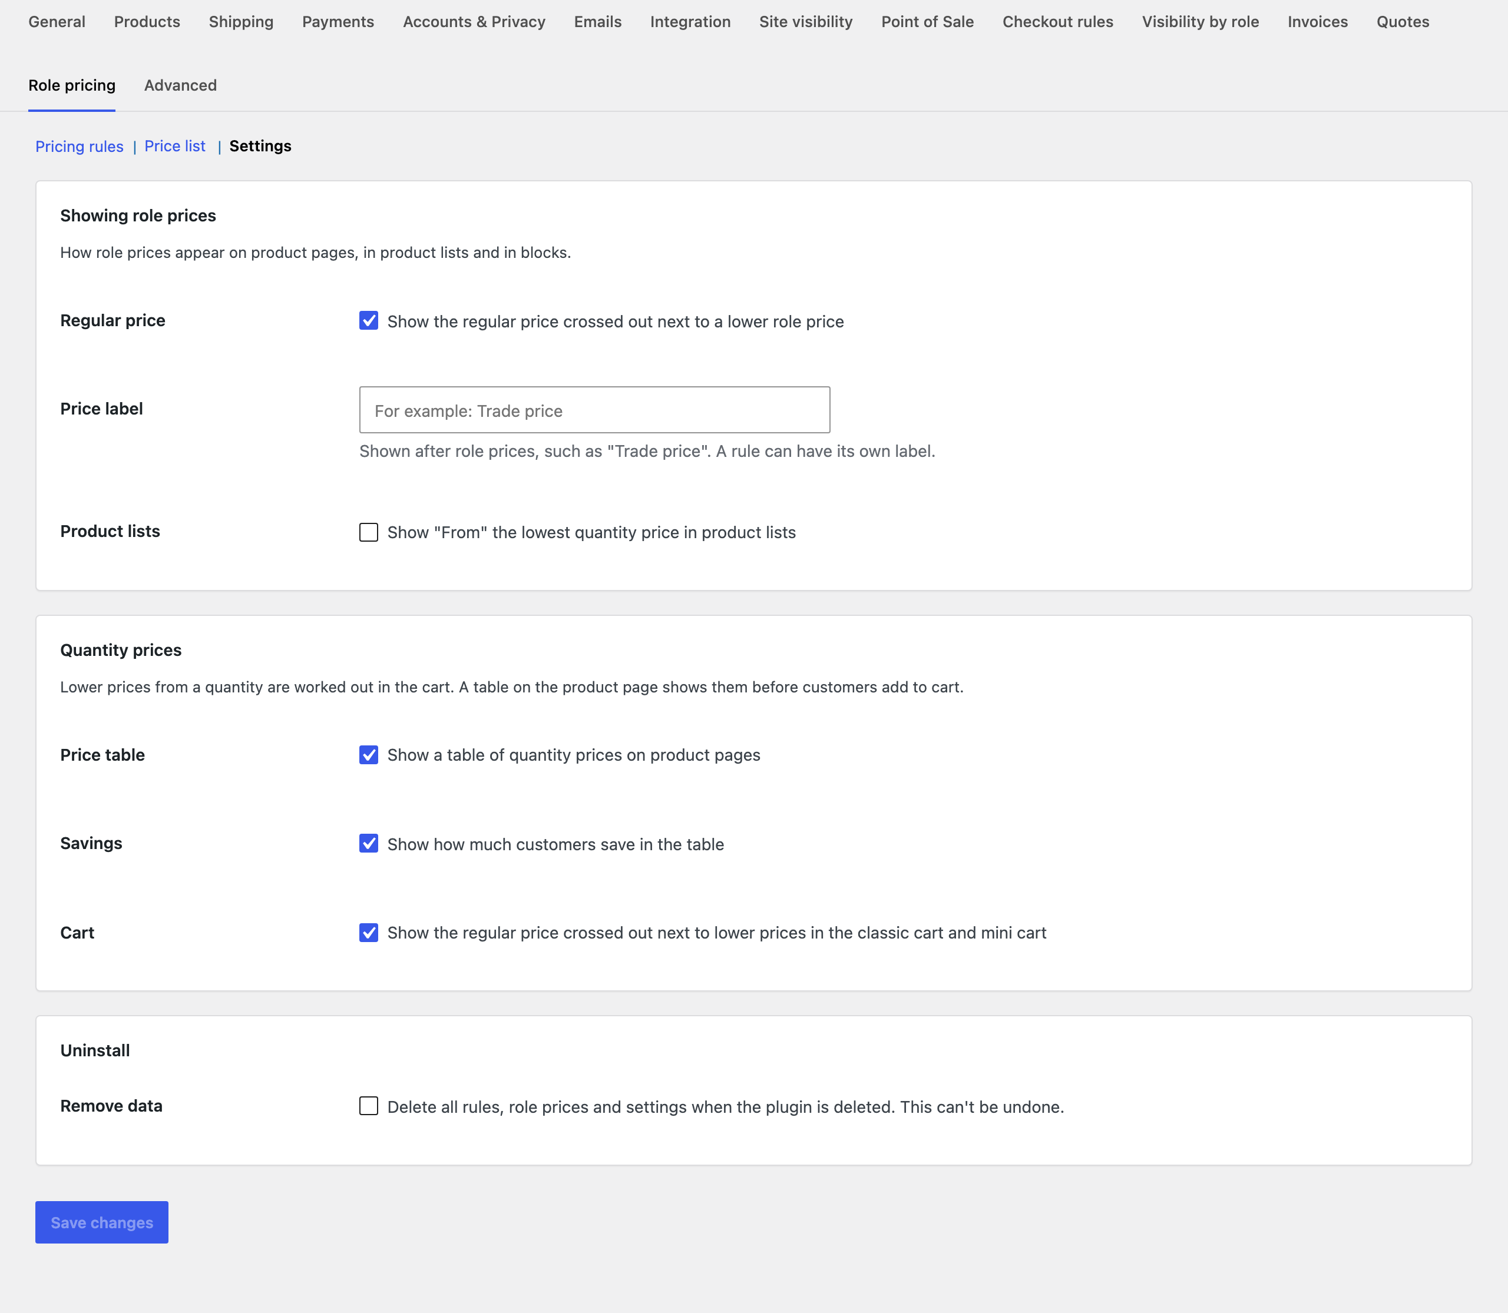The height and width of the screenshot is (1313, 1508).
Task: Switch to the Role pricing tab
Action: [x=72, y=85]
